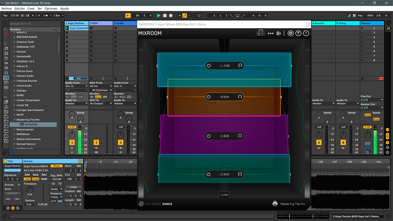Open MIXROOM settings gear
This screenshot has width=393, height=221.
coord(290,33)
